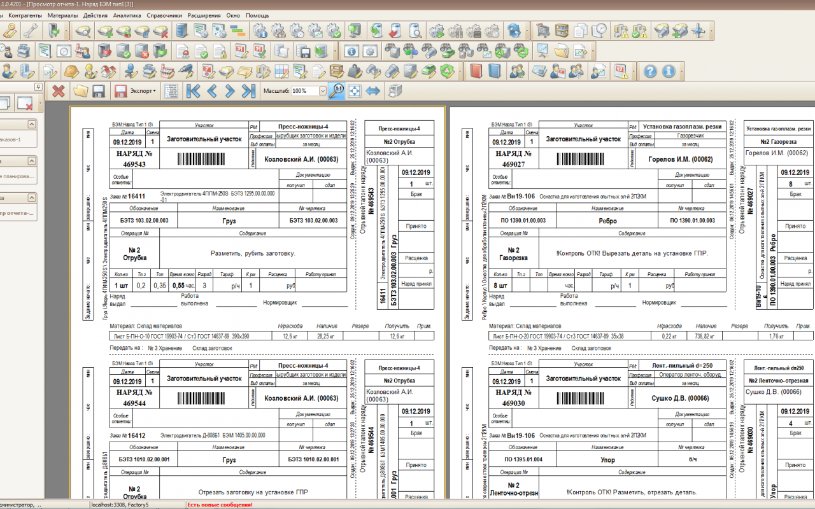Viewport: 815px width, 509px height.
Task: Open the Расширения menu
Action: coord(204,15)
